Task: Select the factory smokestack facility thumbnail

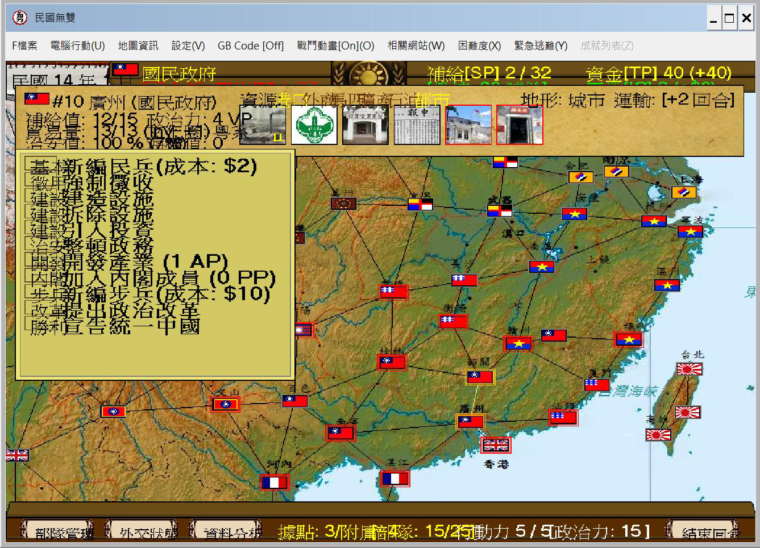Action: tap(263, 124)
